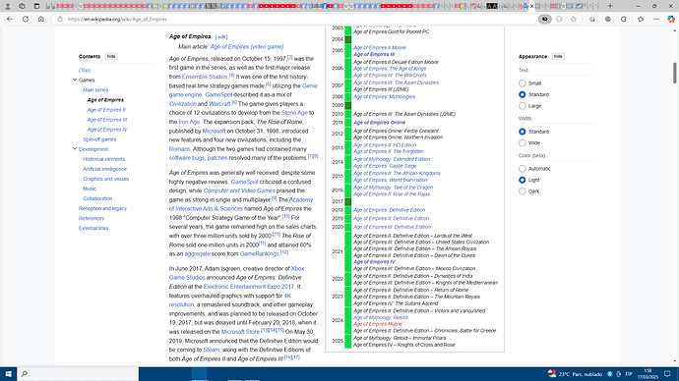
Task: Go back using the browser back arrow
Action: (x=10, y=19)
